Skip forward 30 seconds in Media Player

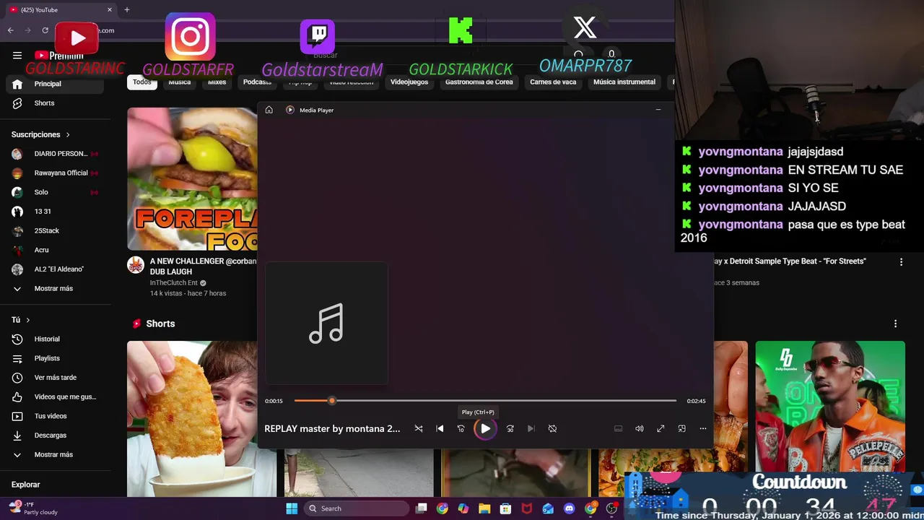tap(510, 428)
